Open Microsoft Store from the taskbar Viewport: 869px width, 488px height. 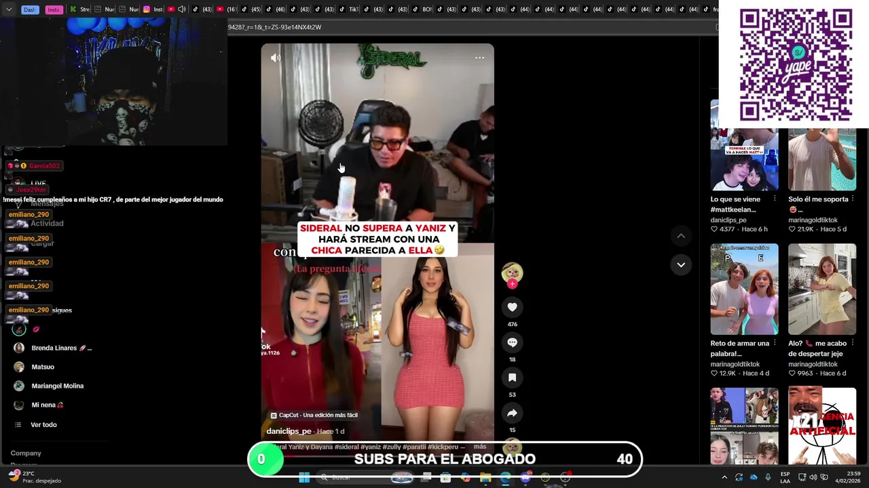446,477
